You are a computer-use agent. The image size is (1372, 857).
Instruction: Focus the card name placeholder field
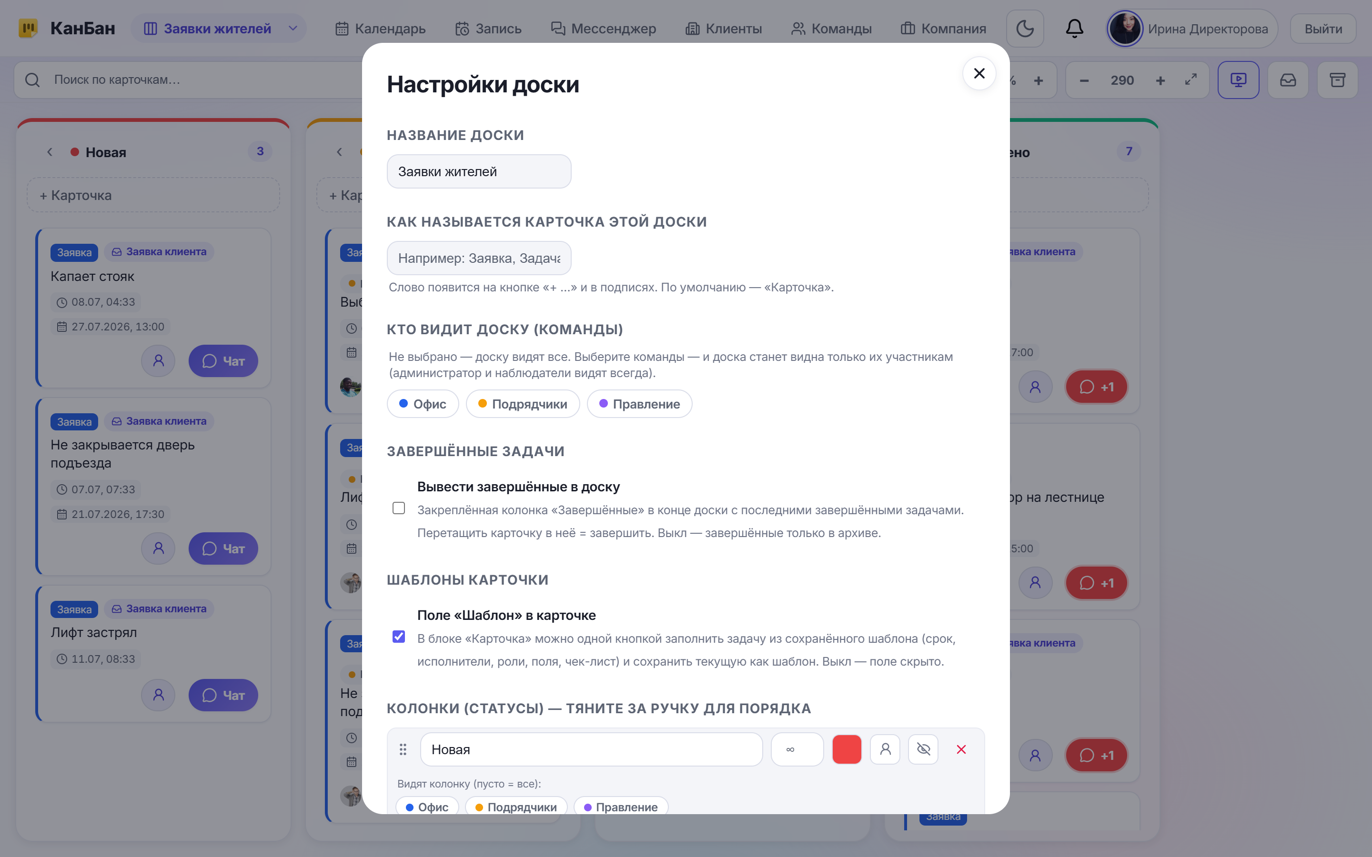click(478, 259)
